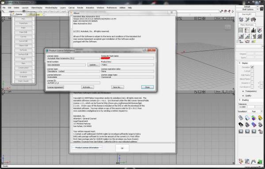Select the solid black shading icon

click(x=241, y=125)
